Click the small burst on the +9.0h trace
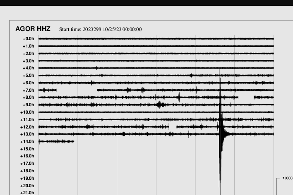 click(x=160, y=105)
